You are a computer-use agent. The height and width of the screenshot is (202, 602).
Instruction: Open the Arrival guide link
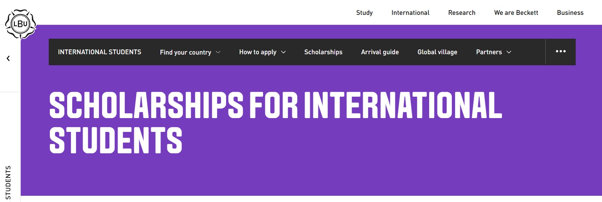click(380, 52)
